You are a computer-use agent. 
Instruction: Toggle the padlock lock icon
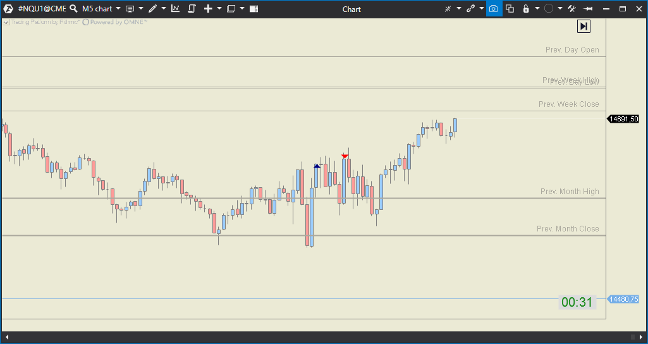pos(526,9)
